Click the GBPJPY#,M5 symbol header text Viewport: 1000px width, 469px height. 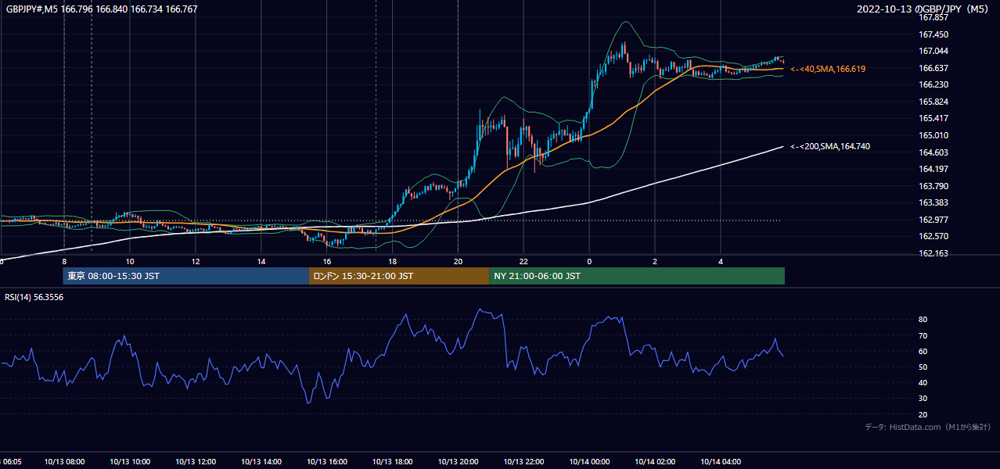tap(102, 9)
